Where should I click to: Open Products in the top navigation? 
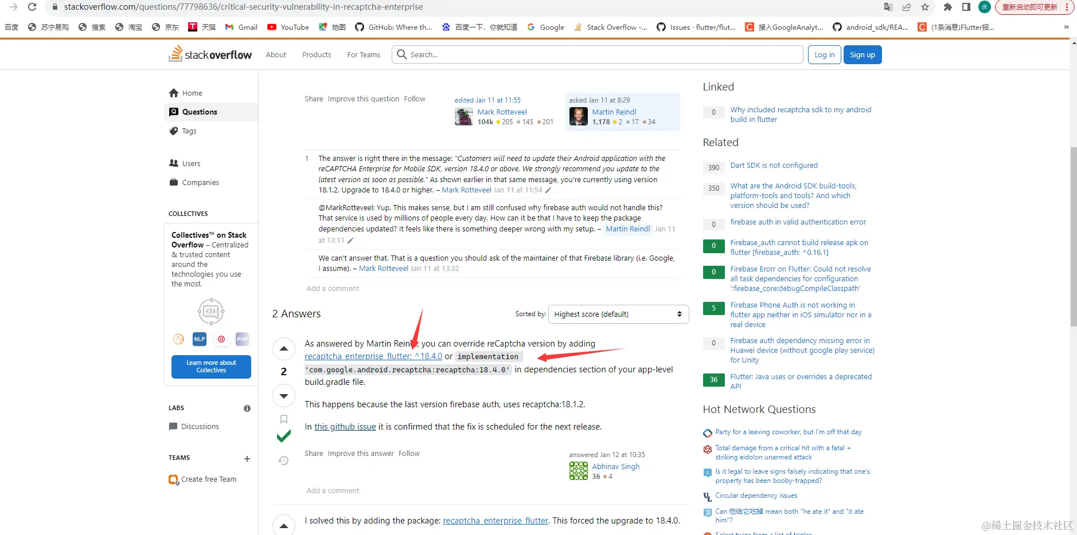coord(317,54)
